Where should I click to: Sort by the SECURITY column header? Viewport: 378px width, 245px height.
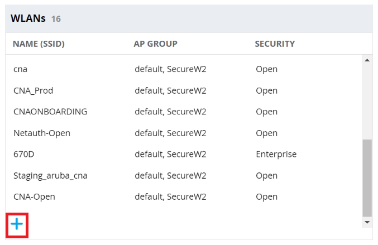(x=275, y=44)
